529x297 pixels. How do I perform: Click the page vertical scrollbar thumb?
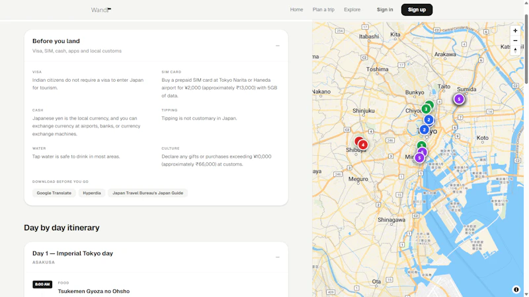pyautogui.click(x=526, y=49)
